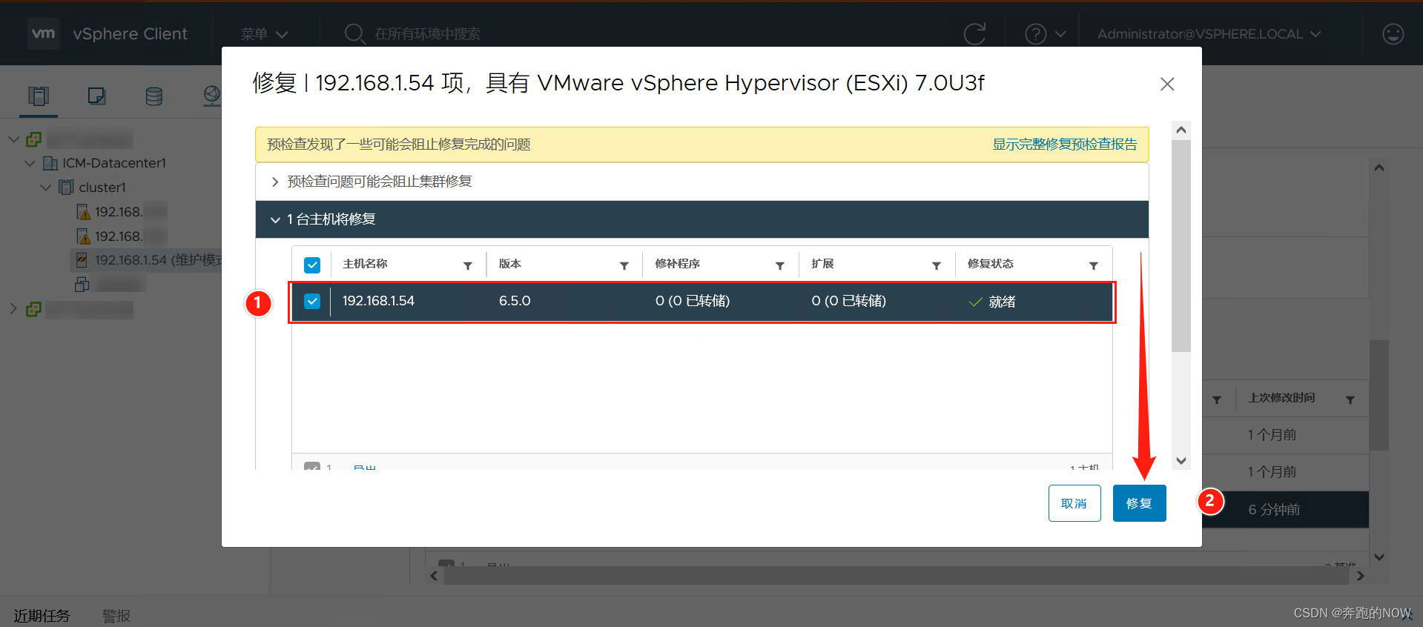Open the help question mark menu
This screenshot has height=627, width=1423.
(x=1045, y=34)
